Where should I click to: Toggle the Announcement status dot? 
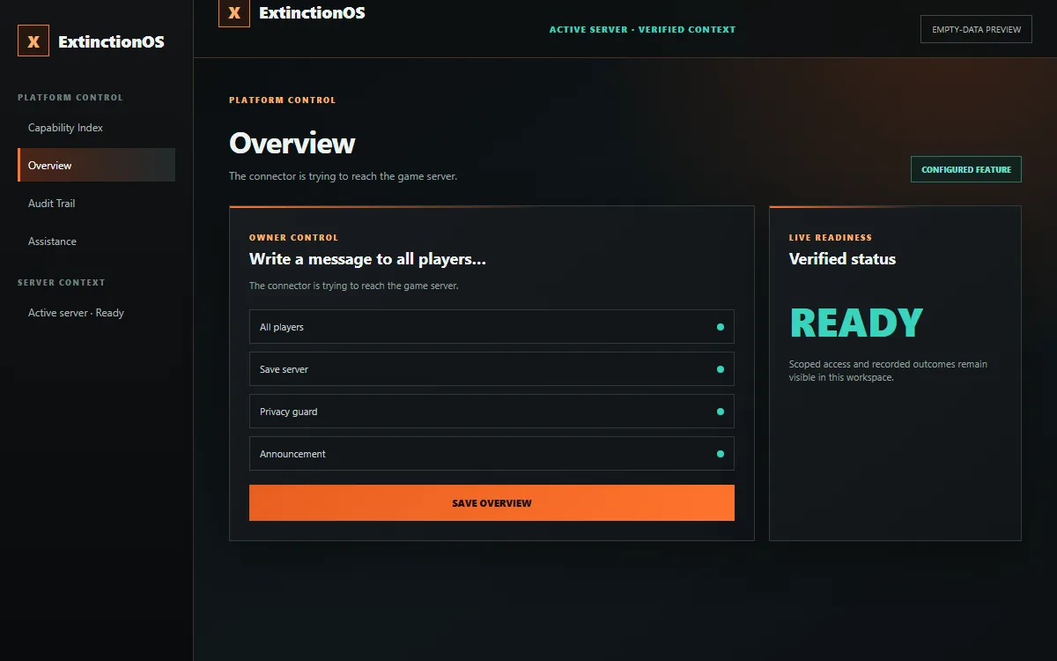(x=721, y=454)
